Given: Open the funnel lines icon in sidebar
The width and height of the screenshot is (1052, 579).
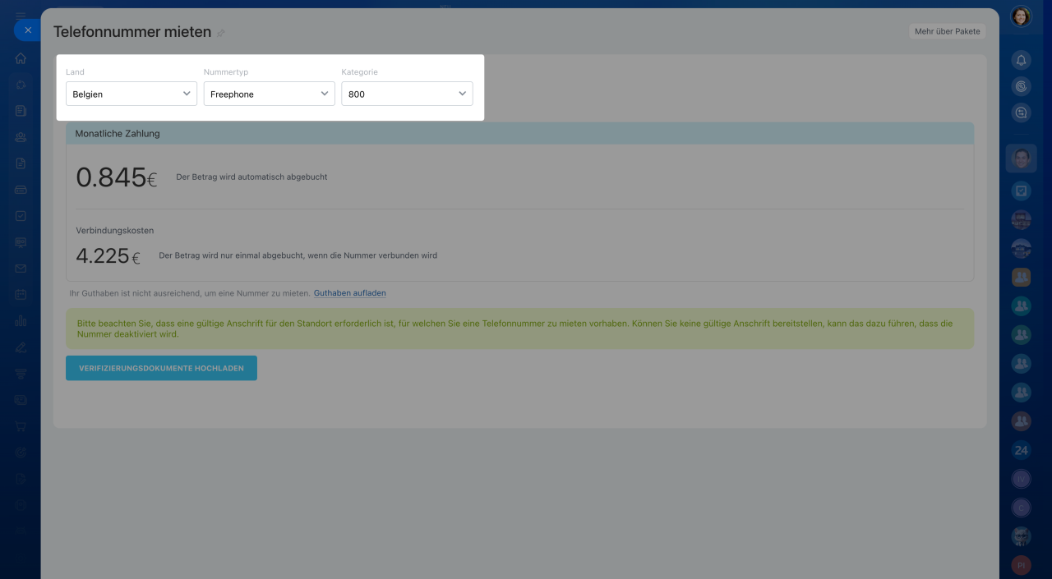Looking at the screenshot, I should (21, 374).
